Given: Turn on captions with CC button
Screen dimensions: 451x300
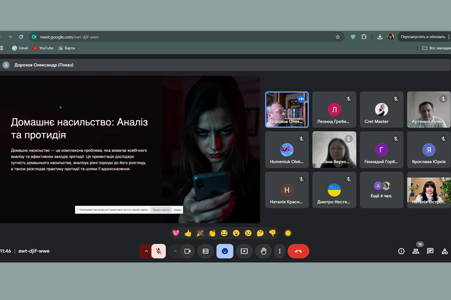Looking at the screenshot, I should coord(205,251).
